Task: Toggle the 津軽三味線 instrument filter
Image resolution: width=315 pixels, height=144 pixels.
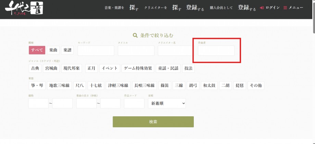Action: click(x=118, y=86)
